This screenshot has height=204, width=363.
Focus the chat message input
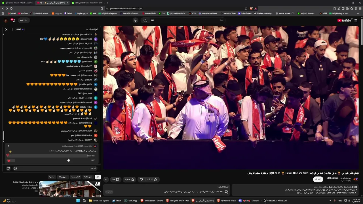pyautogui.click(x=58, y=168)
